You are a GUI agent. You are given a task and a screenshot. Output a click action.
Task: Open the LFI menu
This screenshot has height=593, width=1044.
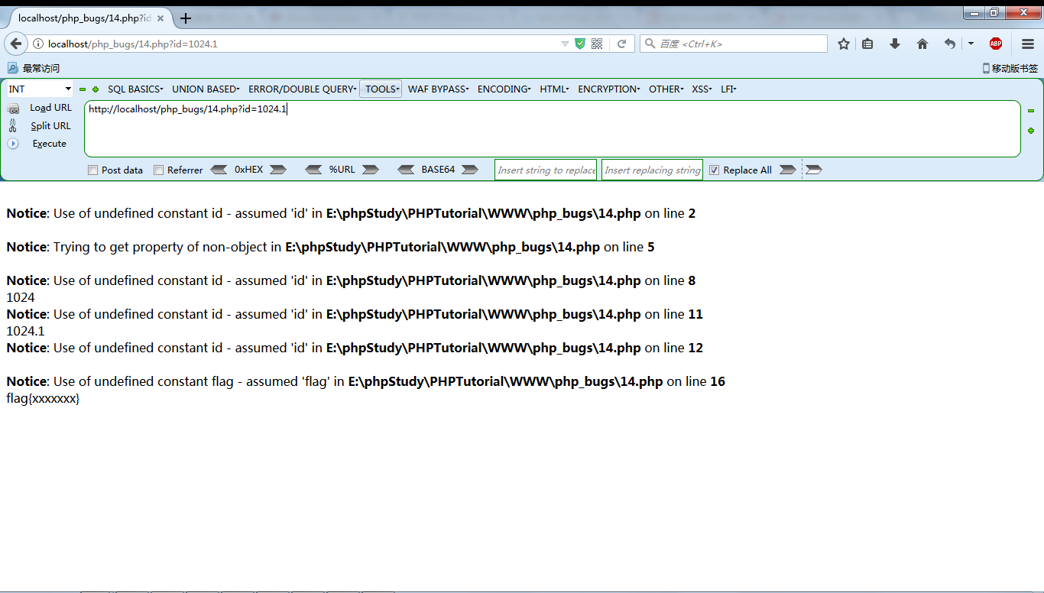728,89
